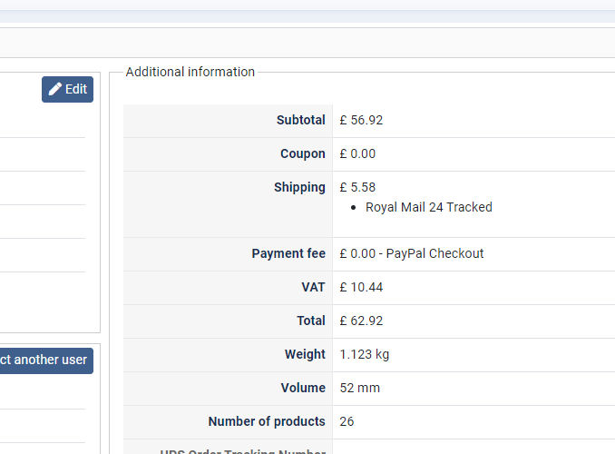Image resolution: width=615 pixels, height=454 pixels.
Task: Select the volume value 52 mm
Action: tap(360, 388)
